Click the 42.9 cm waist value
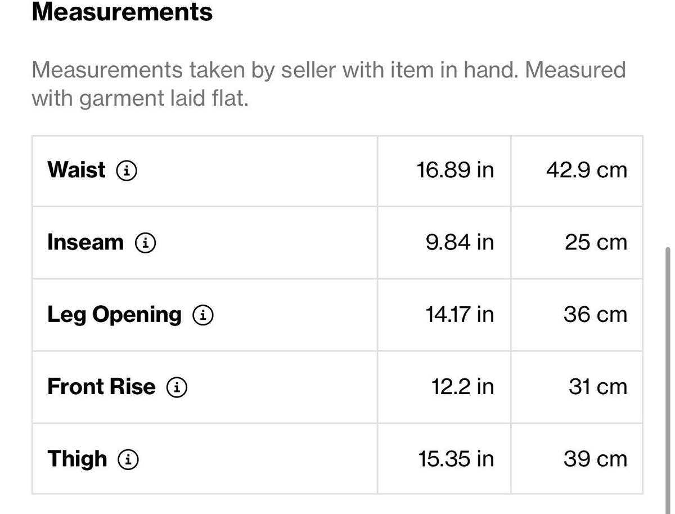 pos(586,169)
